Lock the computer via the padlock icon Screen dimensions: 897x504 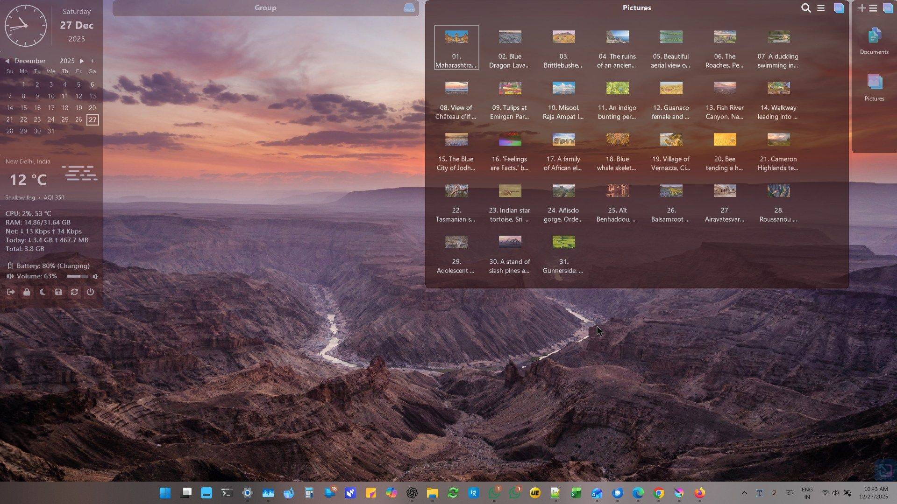[x=27, y=292]
